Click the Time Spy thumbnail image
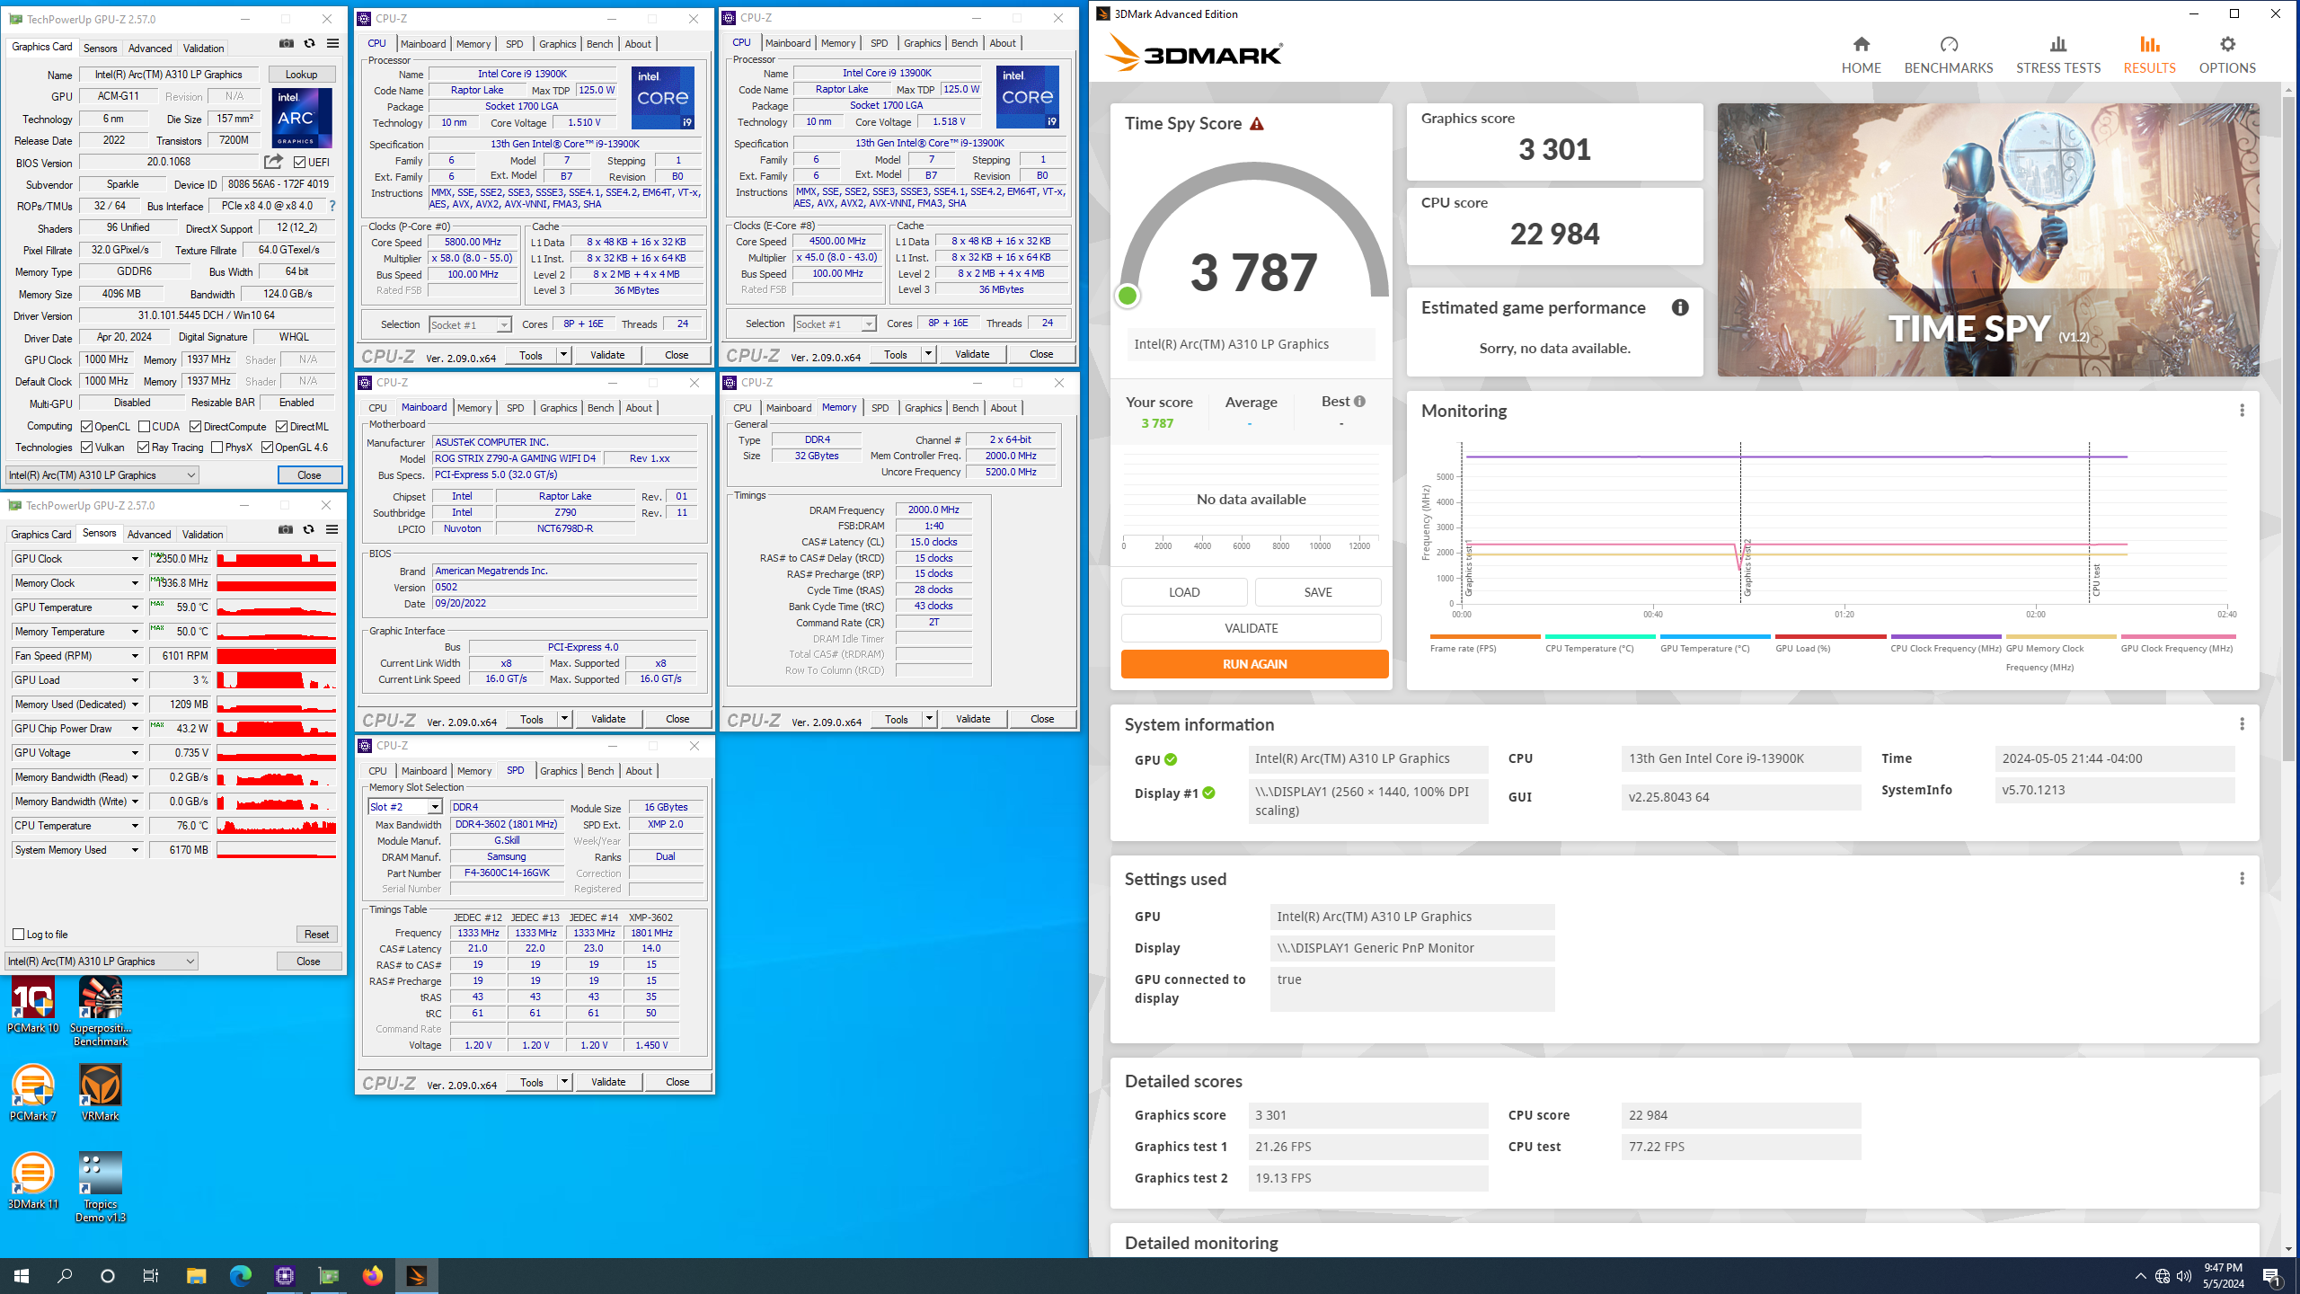This screenshot has width=2300, height=1294. (x=1987, y=240)
